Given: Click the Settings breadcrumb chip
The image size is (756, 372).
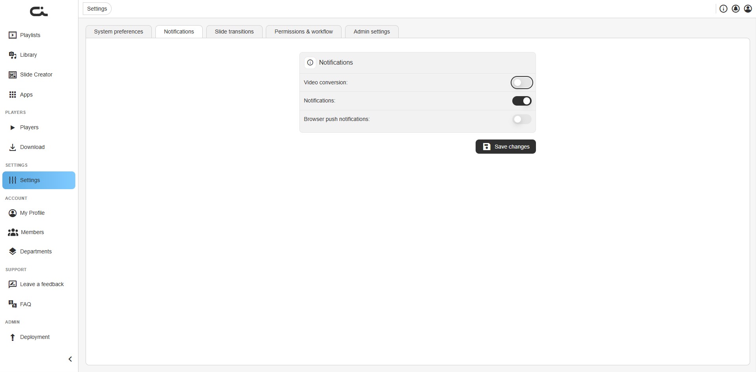Looking at the screenshot, I should [97, 9].
